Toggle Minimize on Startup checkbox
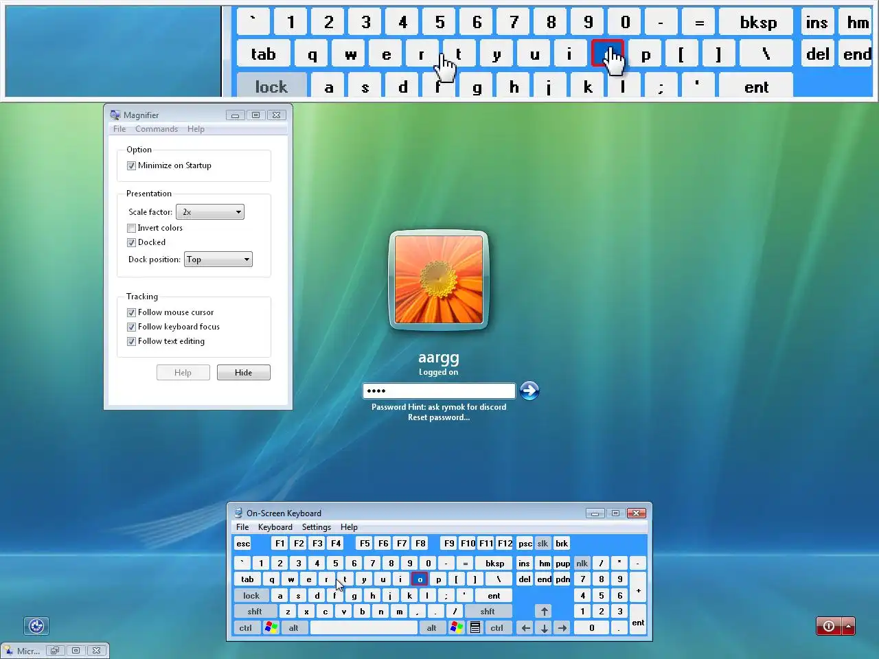The image size is (879, 659). coord(131,165)
